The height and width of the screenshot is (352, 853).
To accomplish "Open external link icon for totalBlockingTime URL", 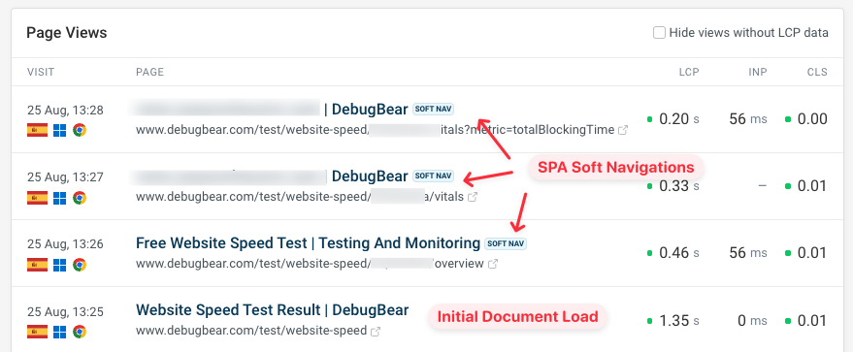I will pyautogui.click(x=623, y=130).
